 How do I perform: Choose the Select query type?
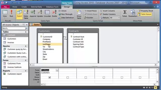tap(19, 14)
